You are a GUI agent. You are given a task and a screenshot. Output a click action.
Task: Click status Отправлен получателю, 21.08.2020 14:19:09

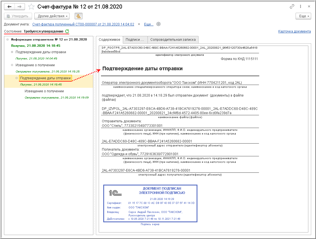(x=57, y=98)
